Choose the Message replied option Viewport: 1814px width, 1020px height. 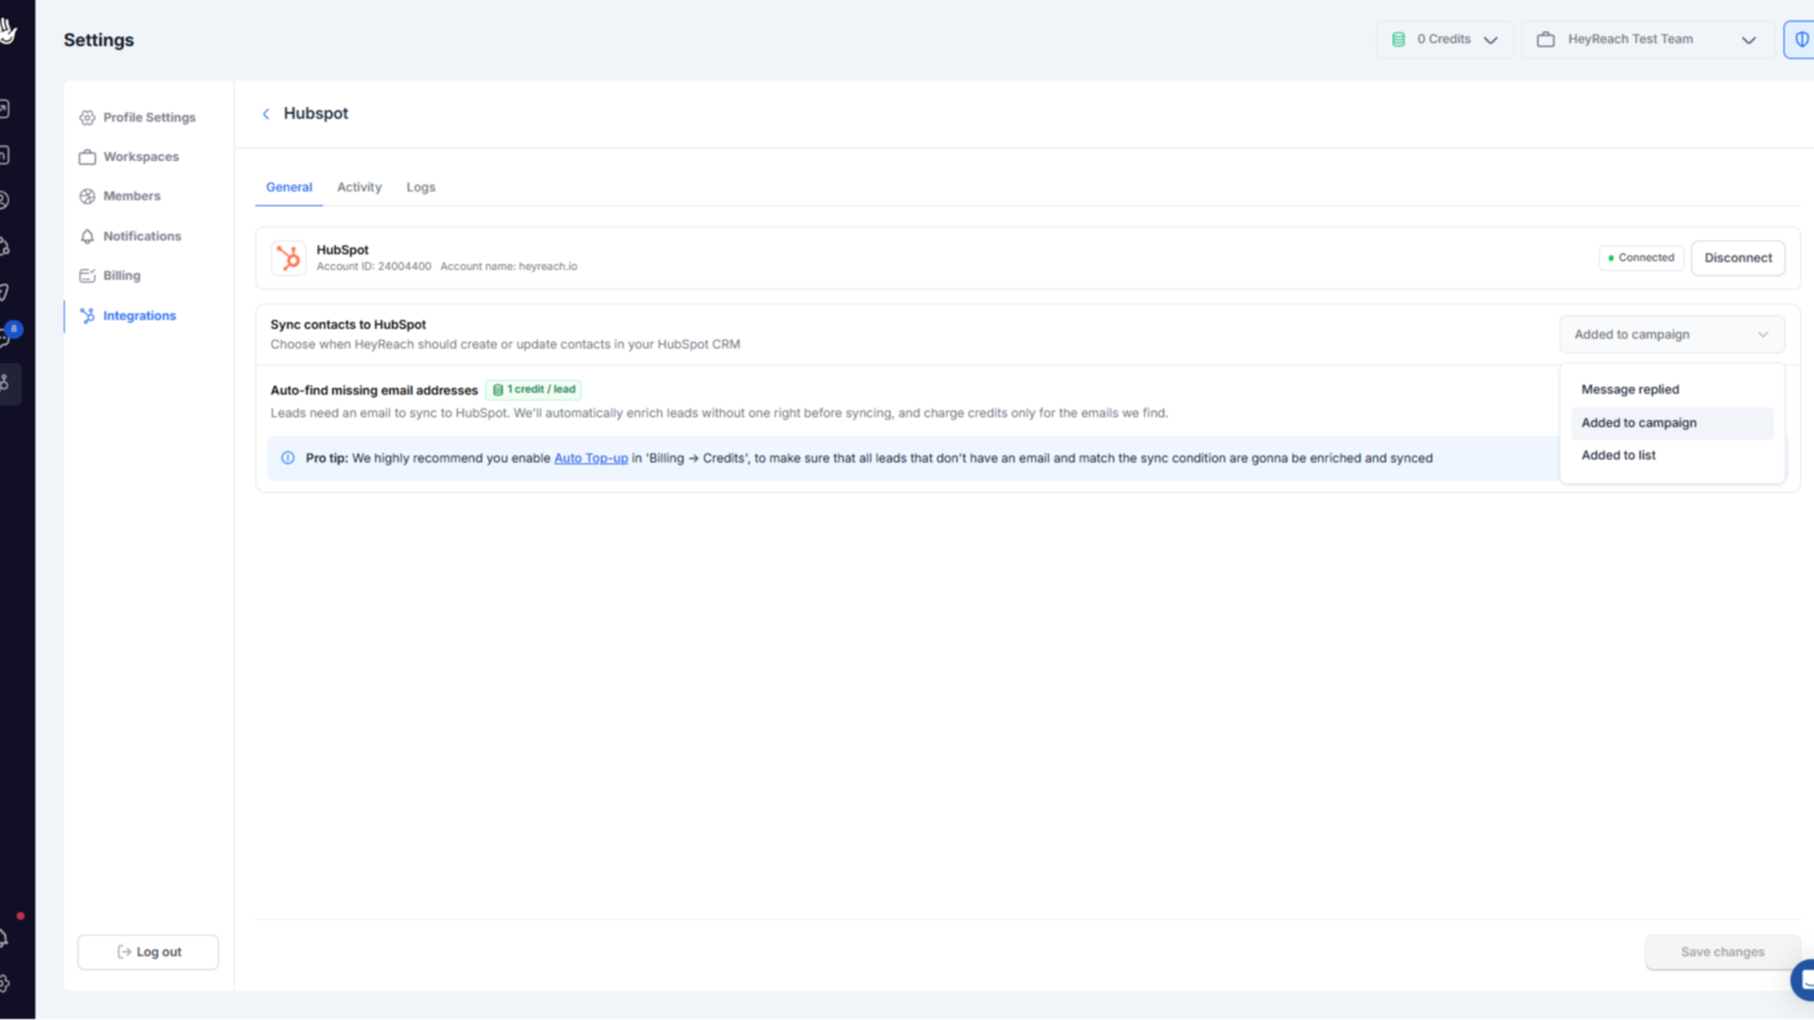click(x=1672, y=390)
